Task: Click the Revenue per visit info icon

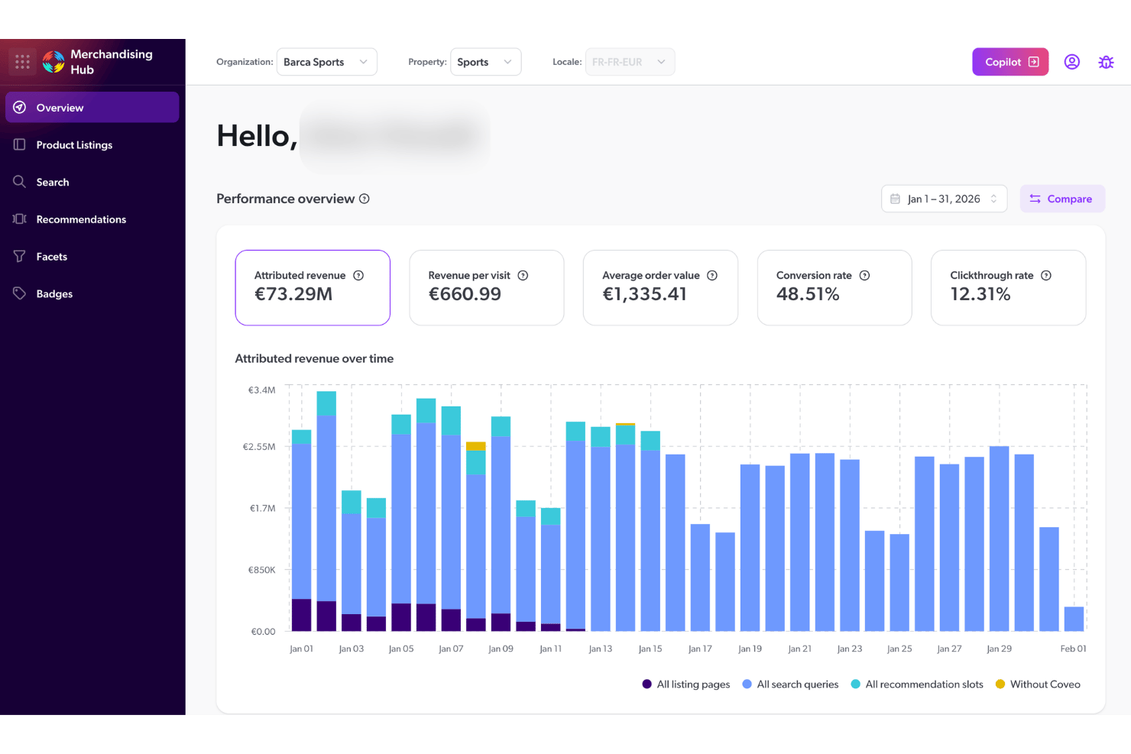Action: point(523,276)
